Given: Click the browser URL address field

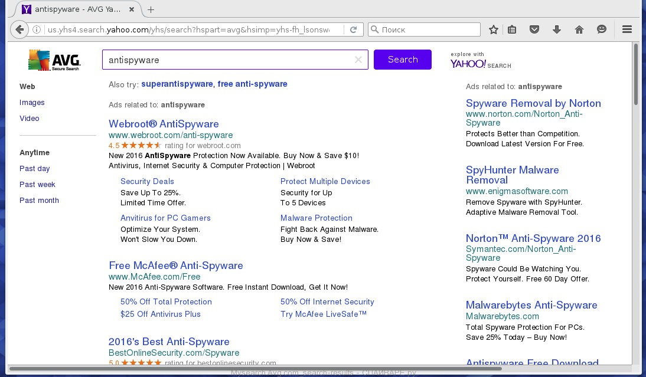Looking at the screenshot, I should coord(189,29).
